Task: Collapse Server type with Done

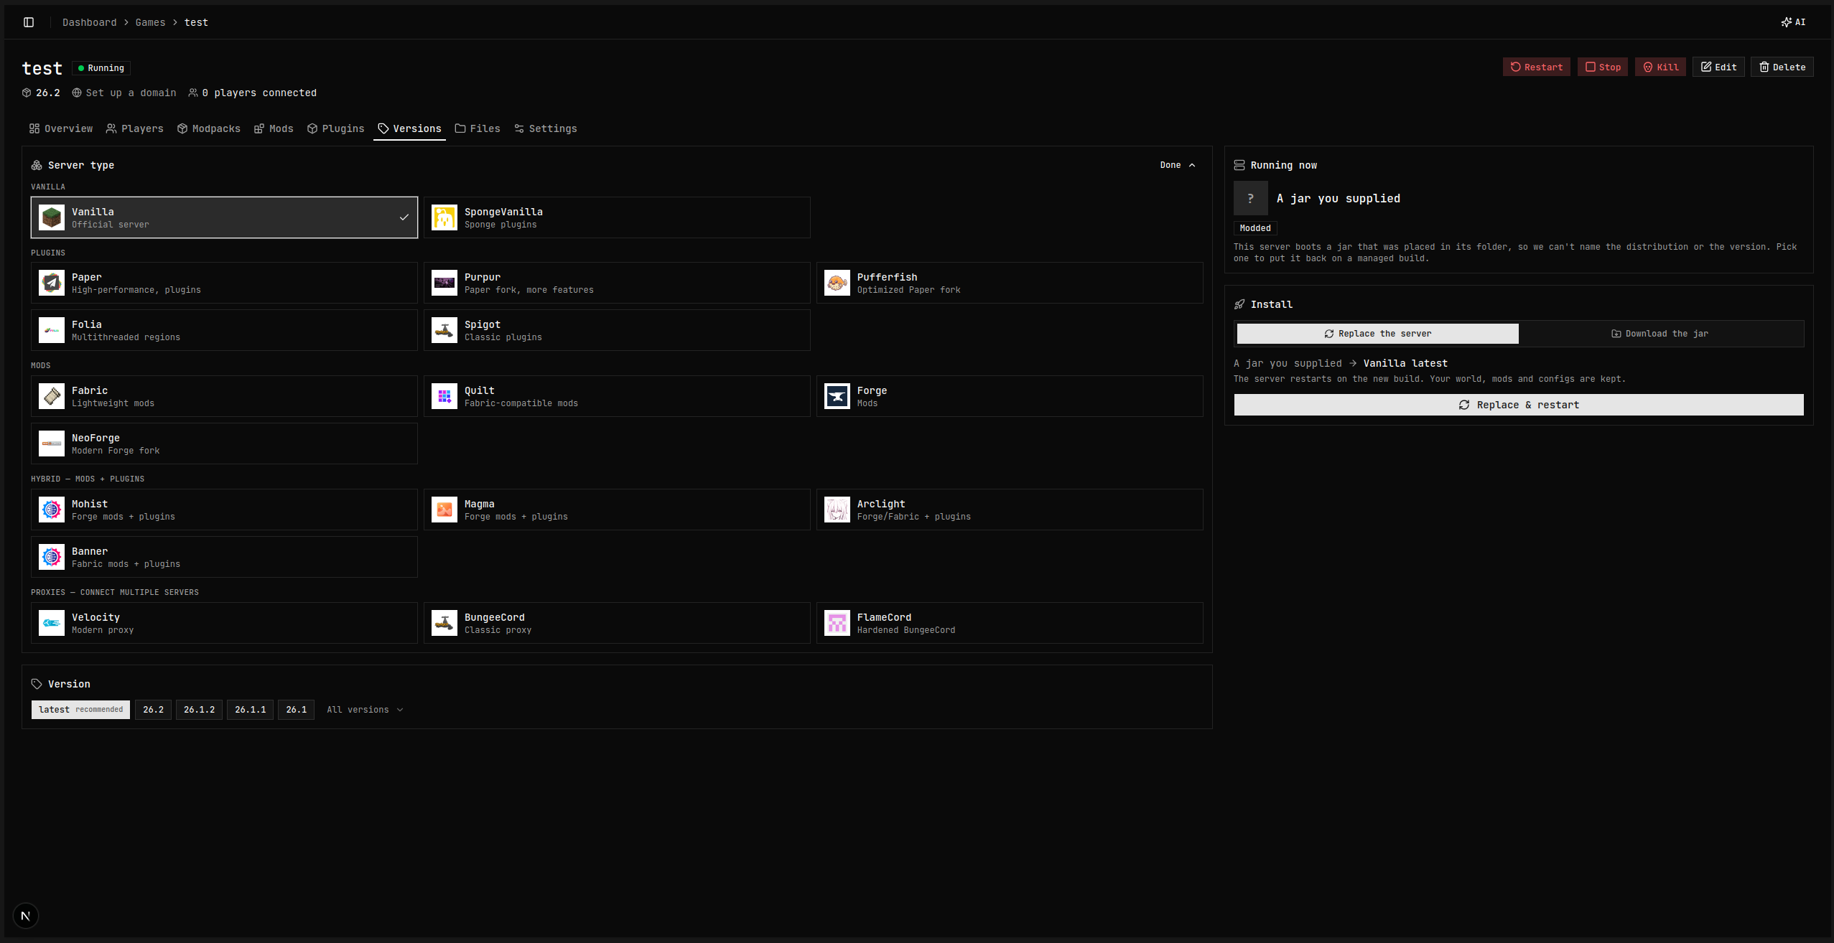Action: coord(1178,165)
